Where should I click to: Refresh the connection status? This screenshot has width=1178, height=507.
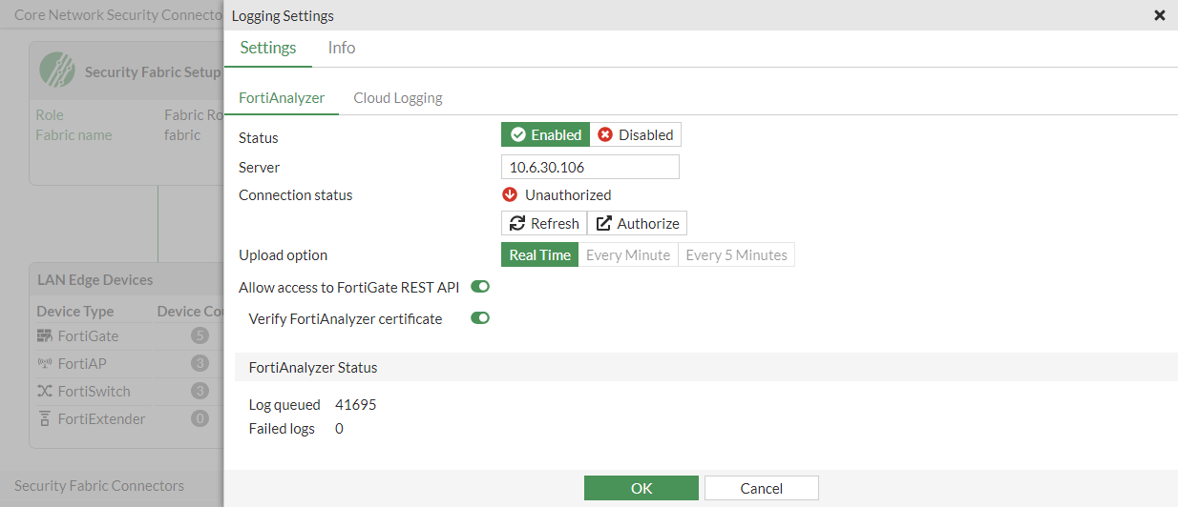pyautogui.click(x=544, y=224)
